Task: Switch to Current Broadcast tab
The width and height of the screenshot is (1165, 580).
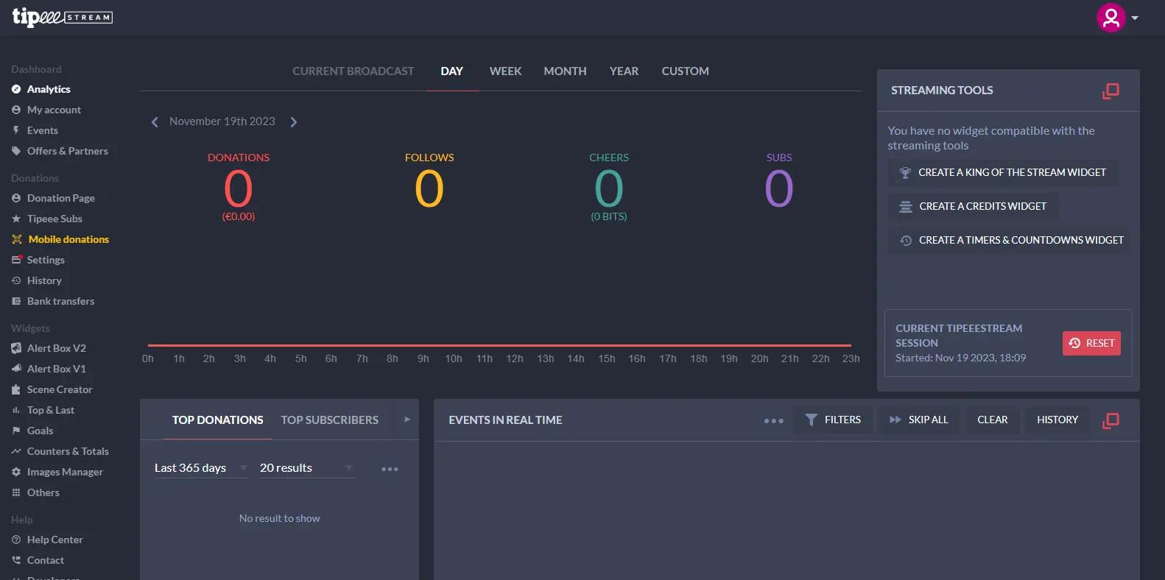Action: [353, 71]
